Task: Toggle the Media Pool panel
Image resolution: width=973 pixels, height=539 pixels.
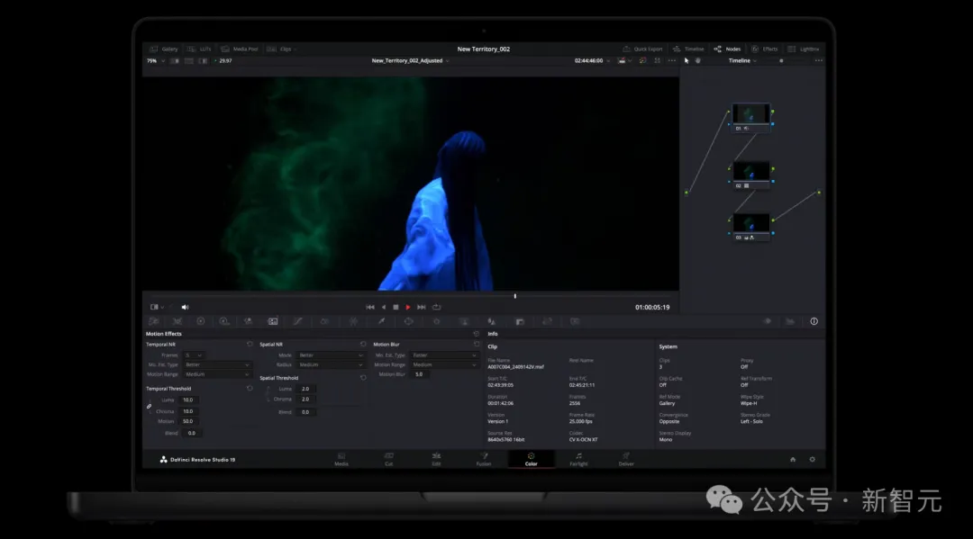Action: tap(240, 49)
